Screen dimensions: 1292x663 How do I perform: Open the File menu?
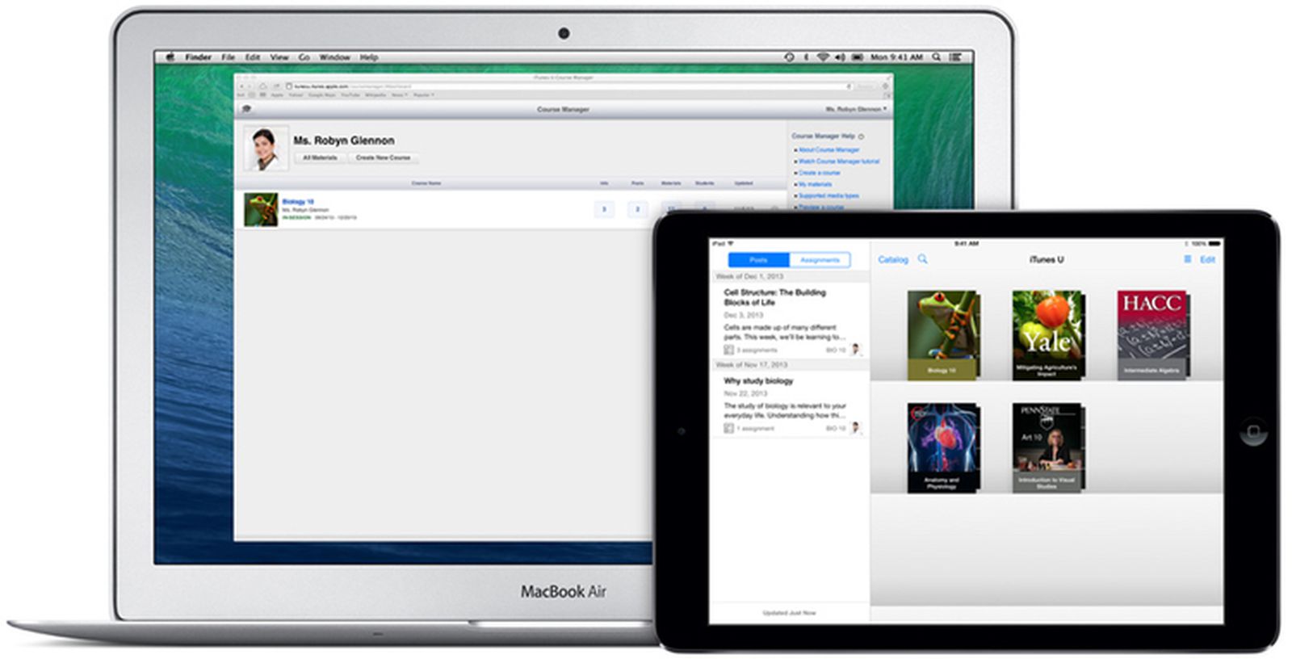tap(228, 57)
